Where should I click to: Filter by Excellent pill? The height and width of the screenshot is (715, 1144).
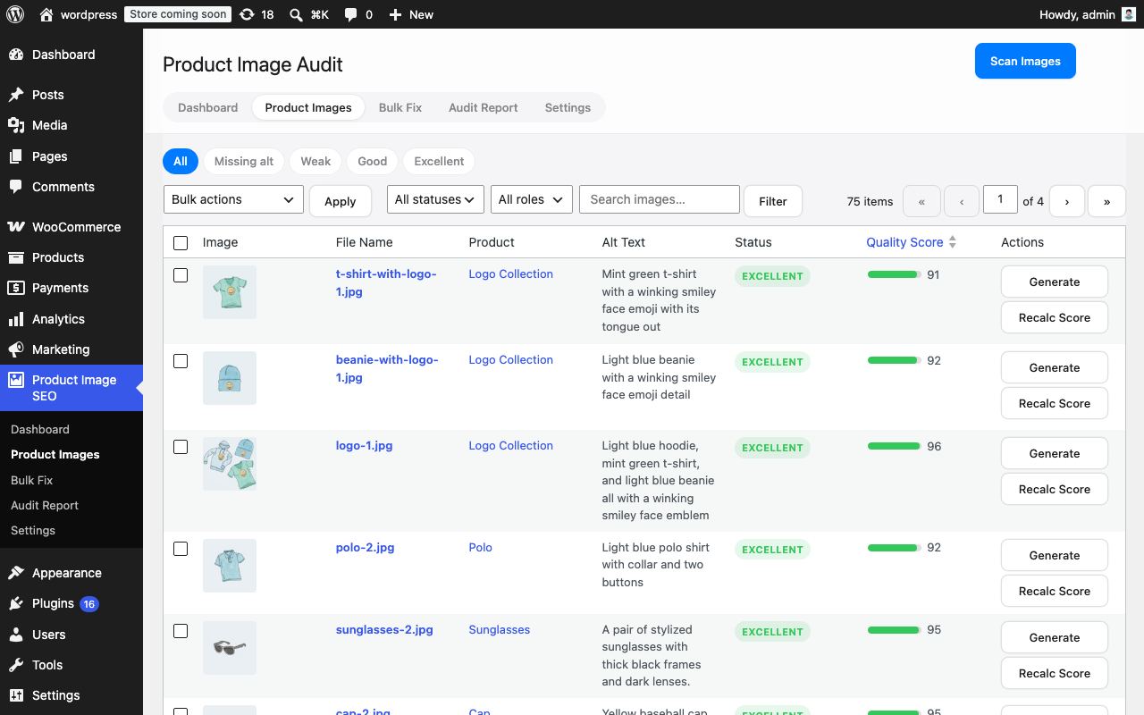pyautogui.click(x=439, y=161)
